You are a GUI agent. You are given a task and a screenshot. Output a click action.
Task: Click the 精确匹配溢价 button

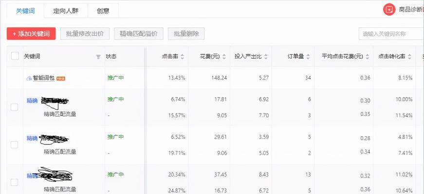(x=139, y=33)
